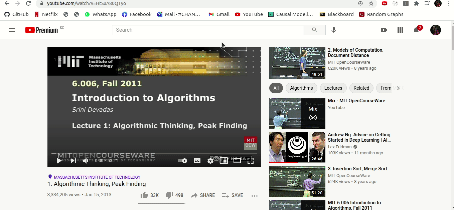
Task: Play the lecture video
Action: click(x=59, y=161)
